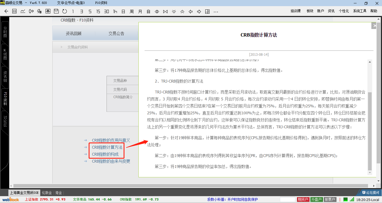Switch to the 伦敦金 bottom tab

pyautogui.click(x=47, y=193)
